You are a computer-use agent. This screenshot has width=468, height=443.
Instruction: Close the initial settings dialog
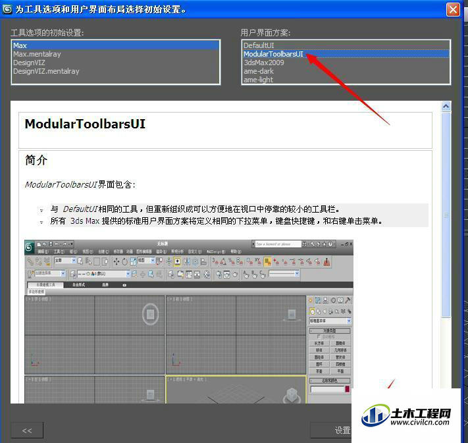click(x=453, y=10)
